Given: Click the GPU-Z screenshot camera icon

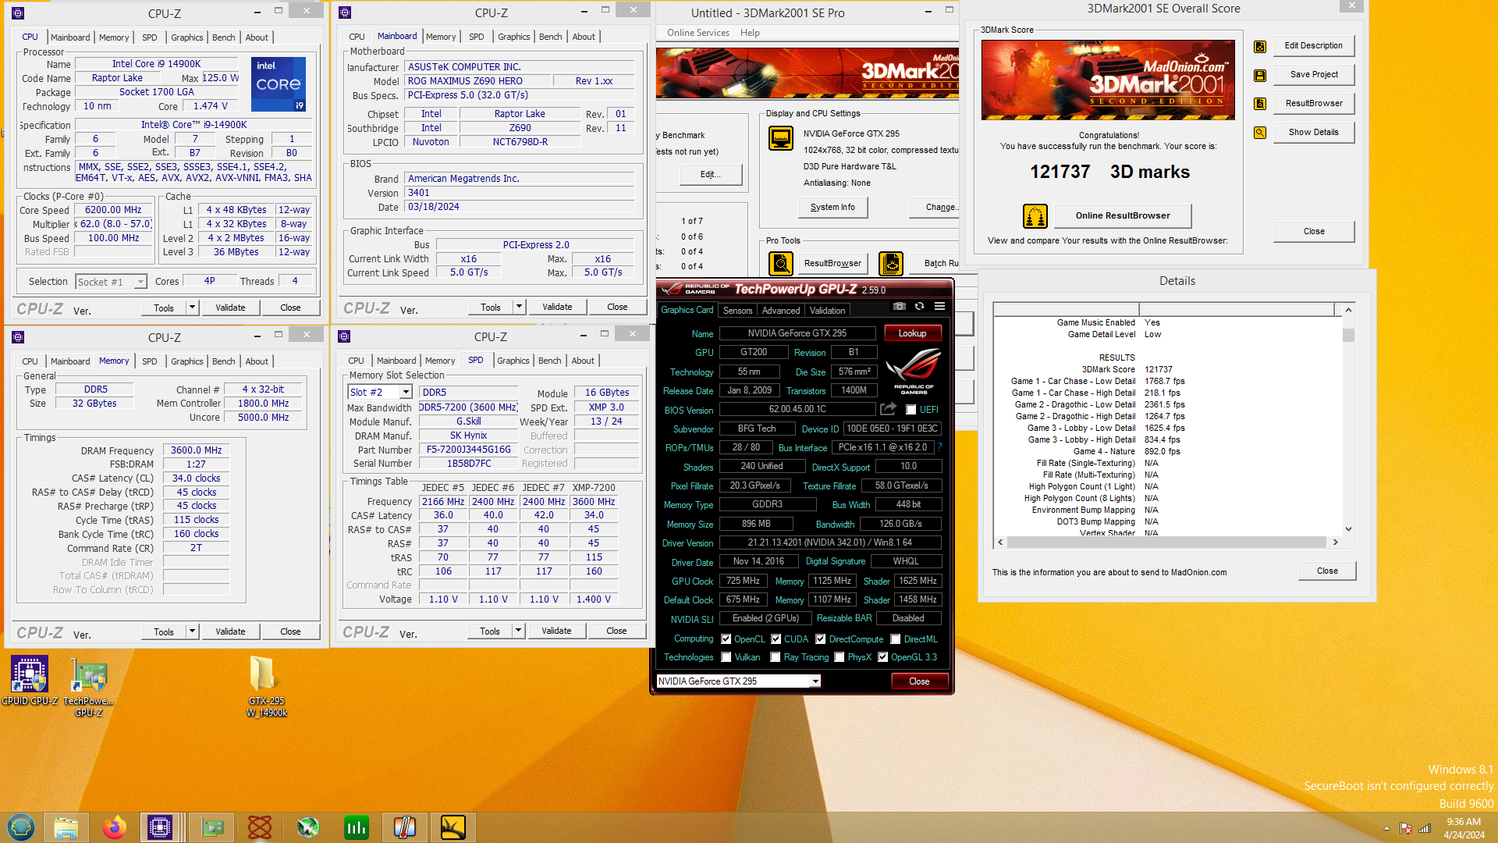Looking at the screenshot, I should tap(900, 307).
